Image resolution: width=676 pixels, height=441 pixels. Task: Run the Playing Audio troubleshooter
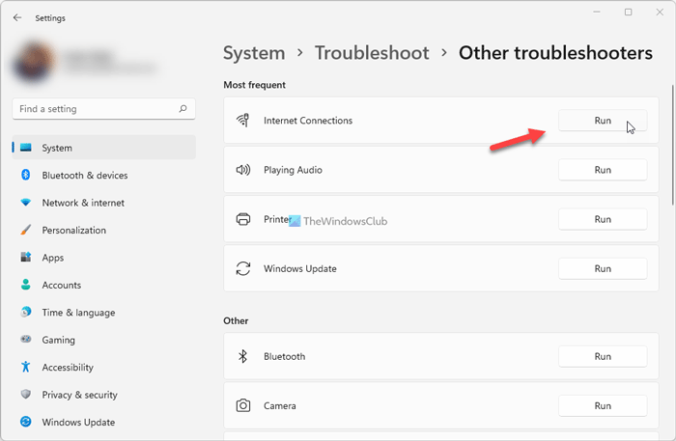click(x=603, y=170)
